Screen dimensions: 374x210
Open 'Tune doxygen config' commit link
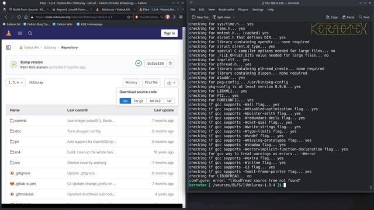coord(84,131)
